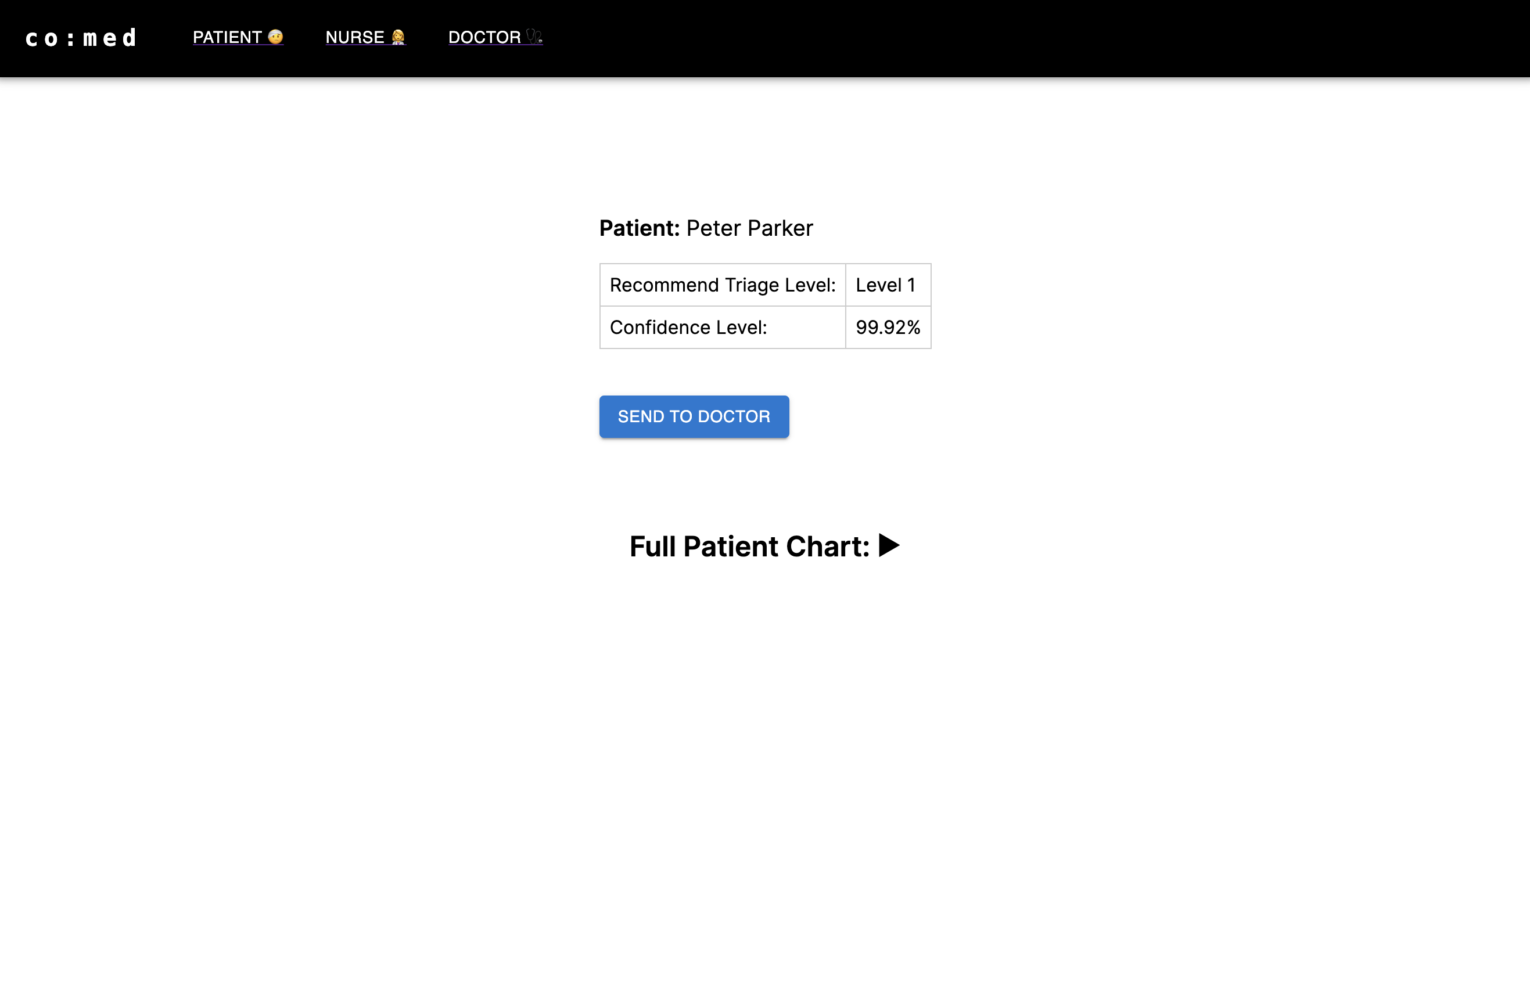This screenshot has width=1530, height=985.
Task: Select the Level 1 triage cell
Action: pyautogui.click(x=888, y=285)
